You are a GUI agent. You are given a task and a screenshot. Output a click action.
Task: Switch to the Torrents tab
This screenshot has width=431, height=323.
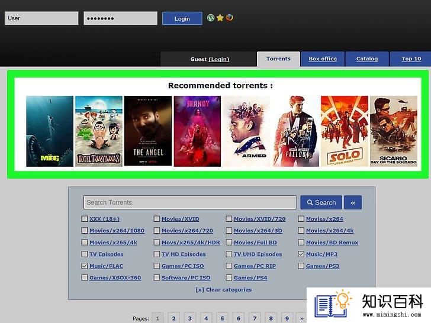(278, 59)
